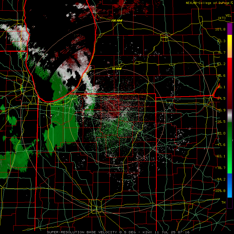The height and width of the screenshot is (234, 234).
Task: Click the Super-Resolution Base Velocity caption text
Action: pyautogui.click(x=118, y=232)
